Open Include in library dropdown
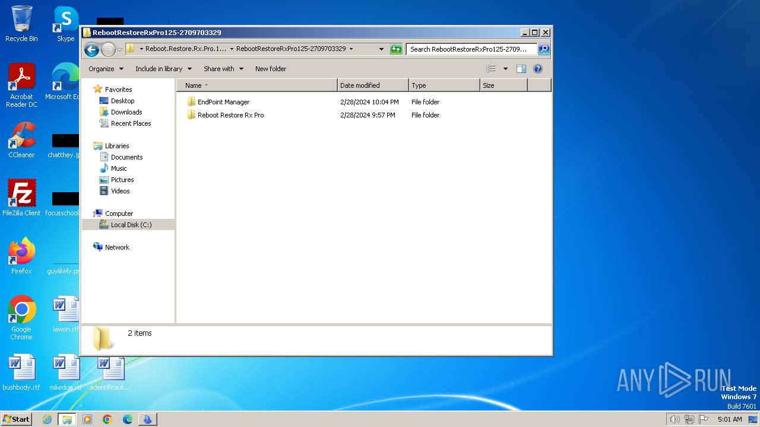This screenshot has width=760, height=427. coord(163,69)
